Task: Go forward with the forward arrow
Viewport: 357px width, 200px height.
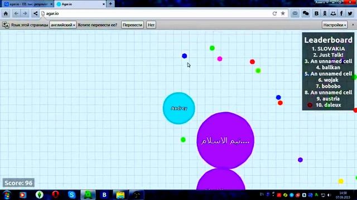Action: 25,13
